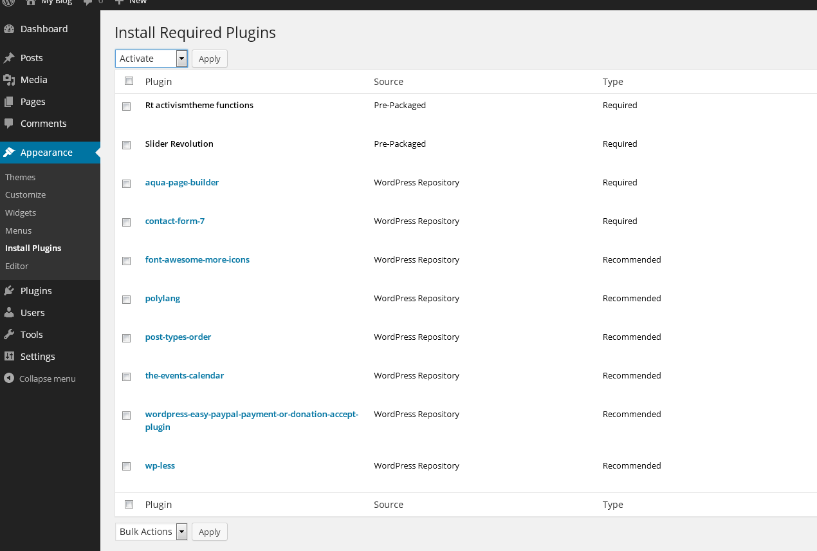
Task: Click the Settings sliders icon
Action: tap(9, 357)
